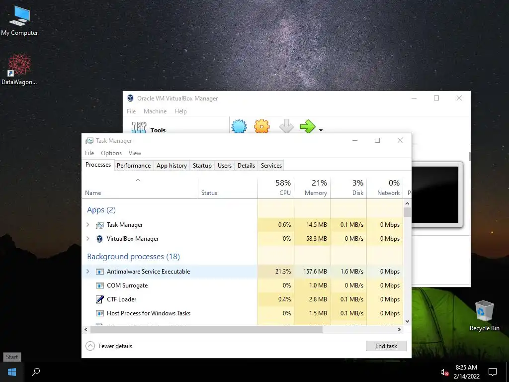Sort by the Memory column header
Screen dimensions: 509x382
312,188
